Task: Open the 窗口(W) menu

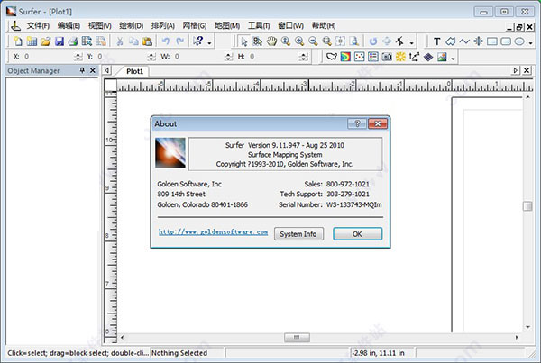Action: pos(290,25)
